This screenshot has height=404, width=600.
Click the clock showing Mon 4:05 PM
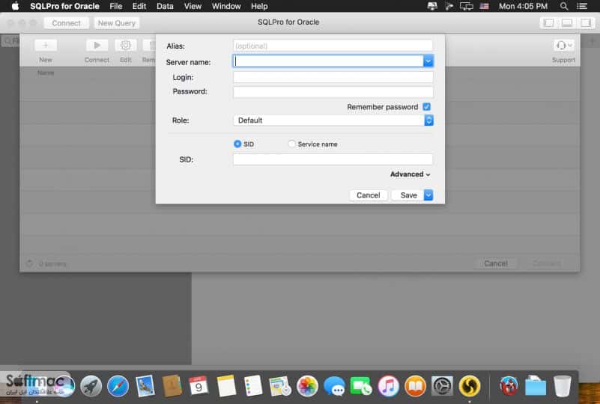[x=523, y=6]
